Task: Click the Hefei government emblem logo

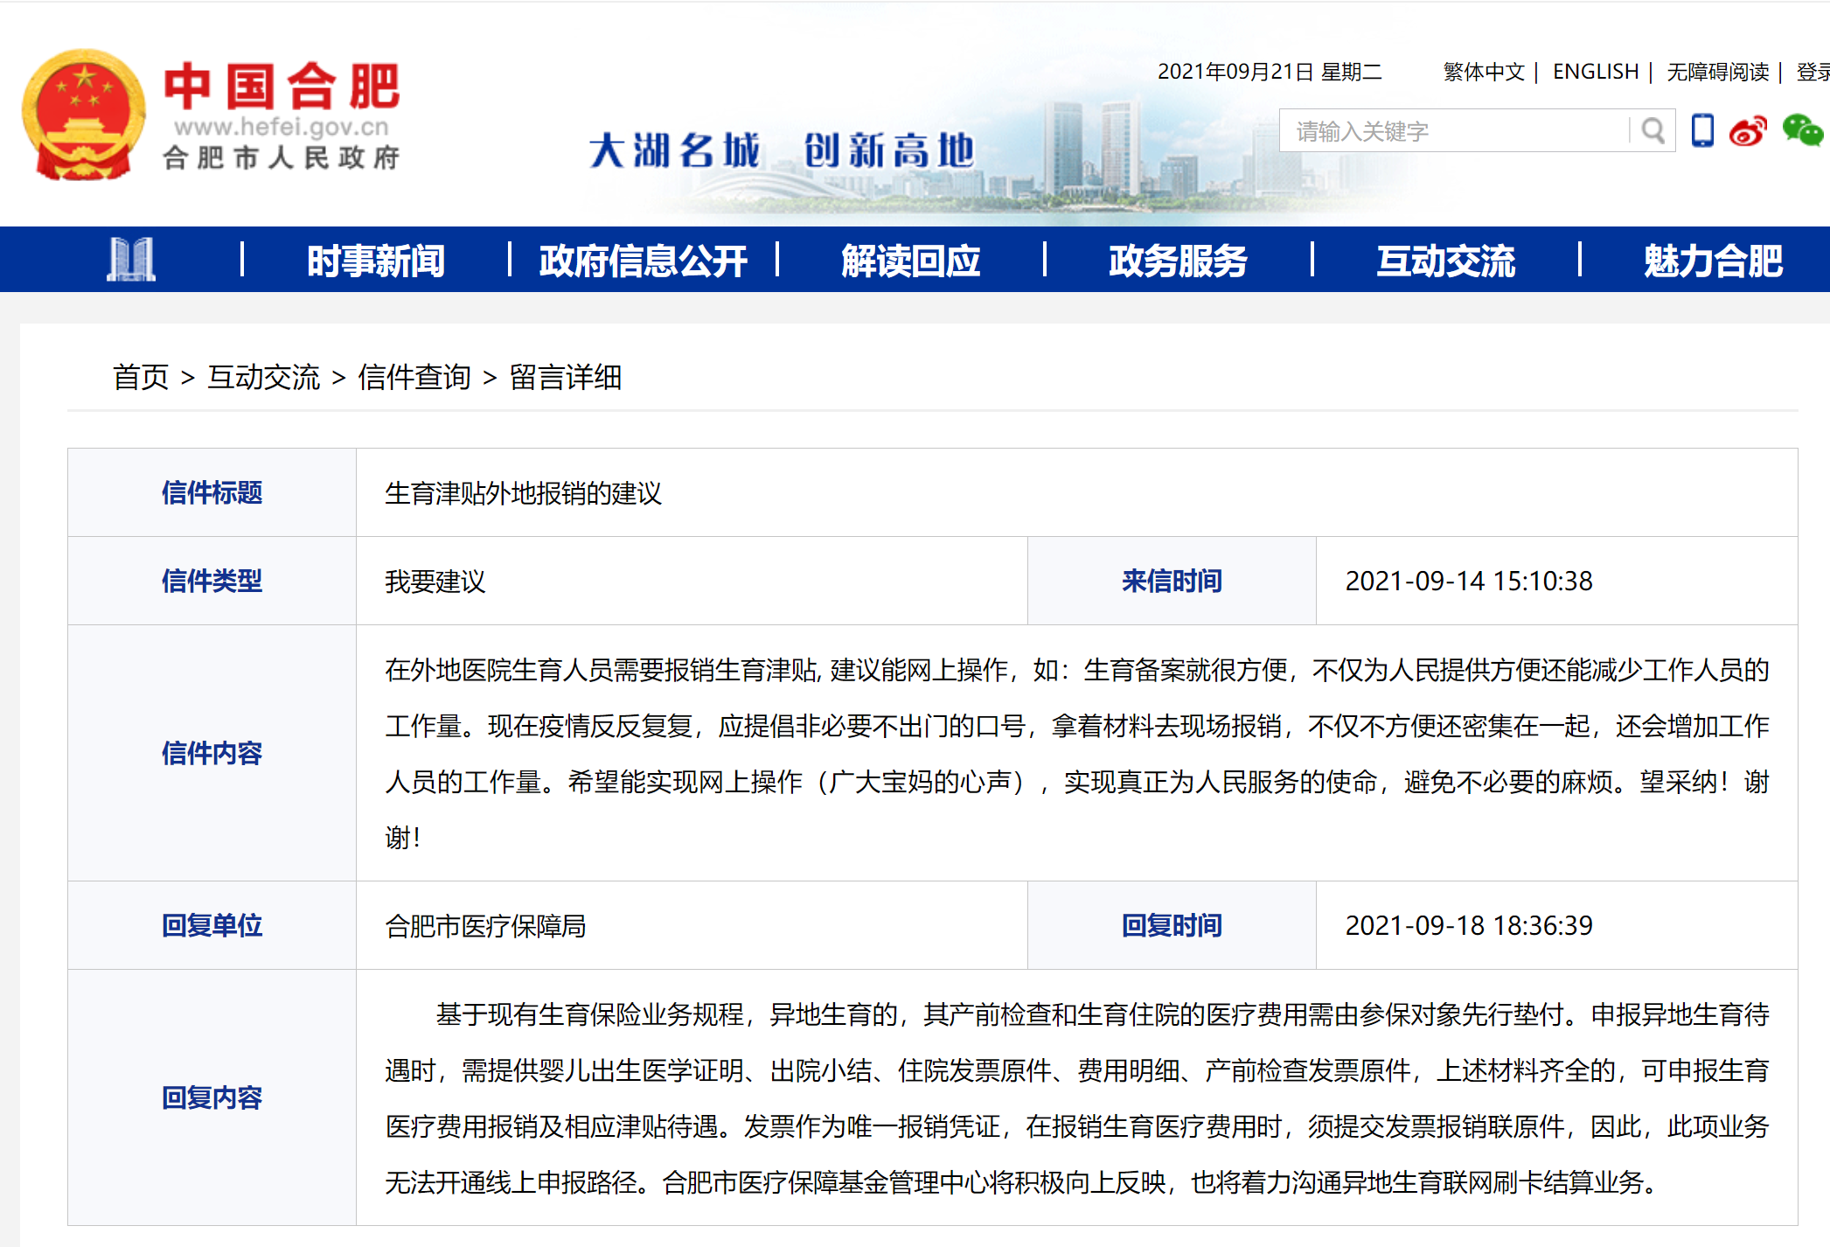Action: coord(84,115)
